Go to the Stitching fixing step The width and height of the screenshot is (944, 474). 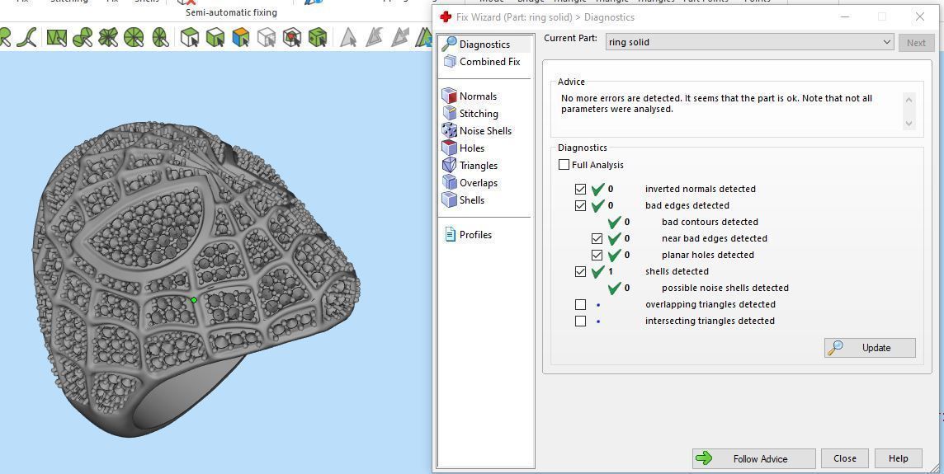(470, 113)
